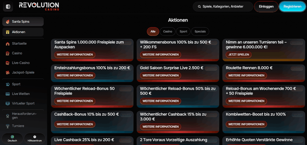Click the Jackpot-Spiele icon
The height and width of the screenshot is (145, 307).
pyautogui.click(x=7, y=72)
